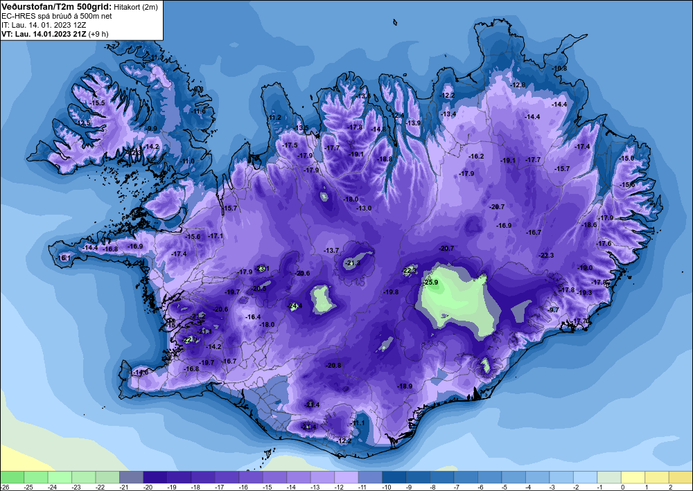Click the -19.8 temperature label
This screenshot has height=491, width=693.
click(x=391, y=292)
